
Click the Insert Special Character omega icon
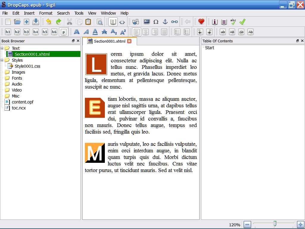point(156,22)
